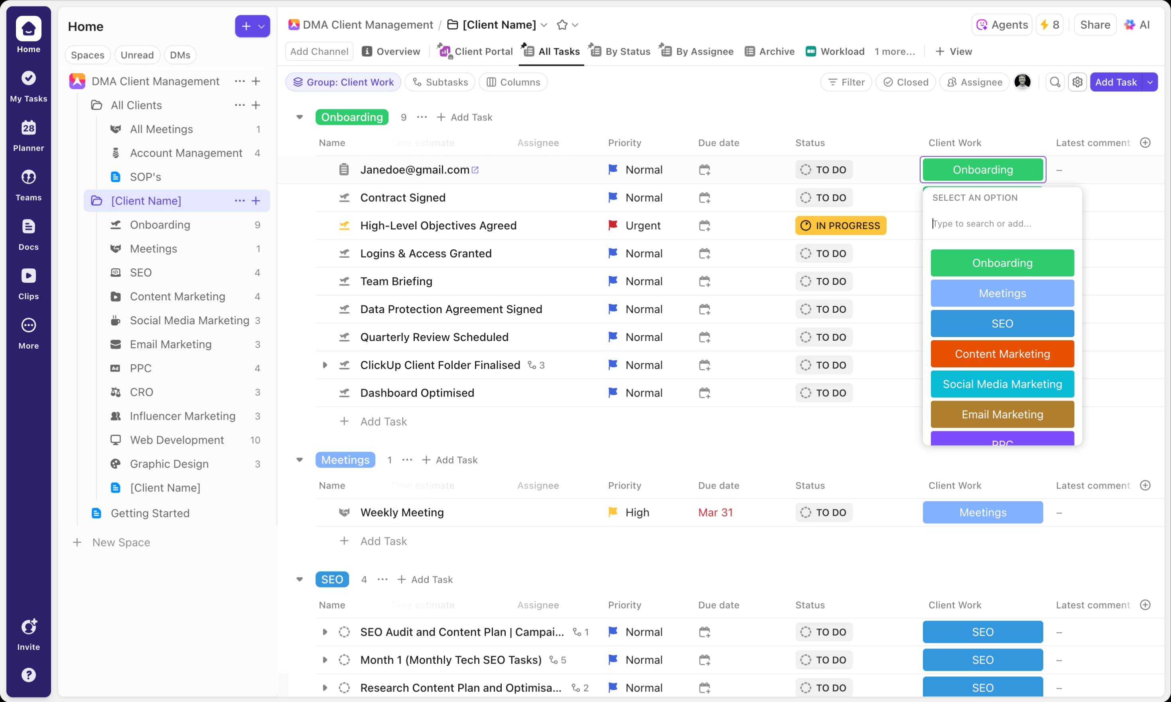
Task: Toggle the Columns display option
Action: click(x=513, y=82)
